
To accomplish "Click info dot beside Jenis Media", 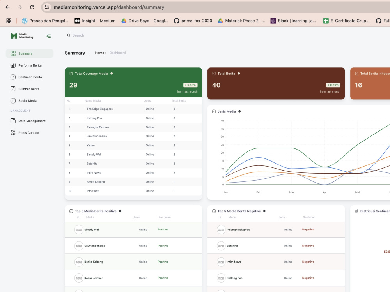I will [x=239, y=111].
